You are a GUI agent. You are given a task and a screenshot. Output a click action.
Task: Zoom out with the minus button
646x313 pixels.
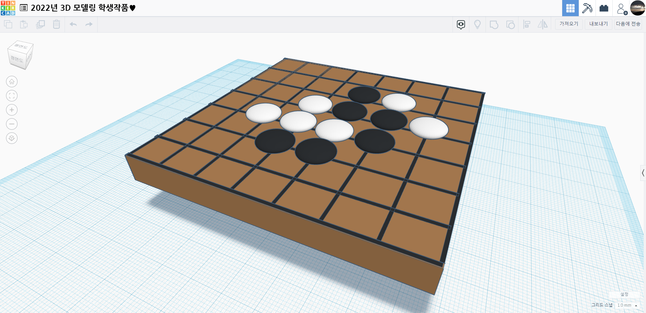tap(12, 124)
